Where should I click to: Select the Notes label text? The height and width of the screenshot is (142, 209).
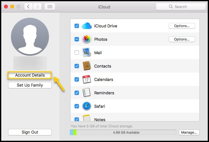(x=100, y=119)
